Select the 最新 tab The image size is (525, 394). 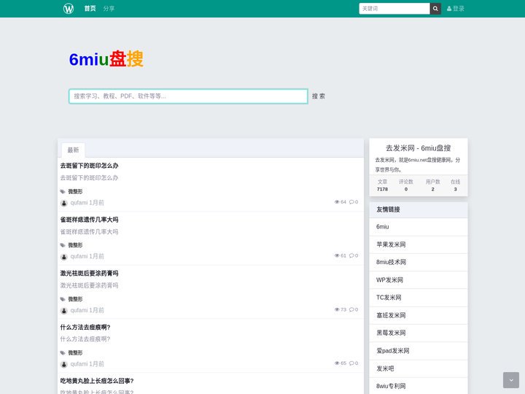[x=73, y=150]
